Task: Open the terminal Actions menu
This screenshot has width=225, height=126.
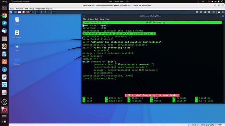Action: click(x=91, y=19)
